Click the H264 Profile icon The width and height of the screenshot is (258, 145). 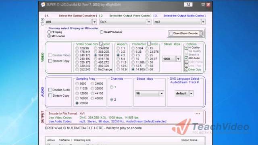tap(186, 62)
